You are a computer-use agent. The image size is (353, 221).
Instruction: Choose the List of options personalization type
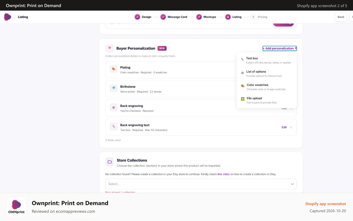[x=267, y=74]
